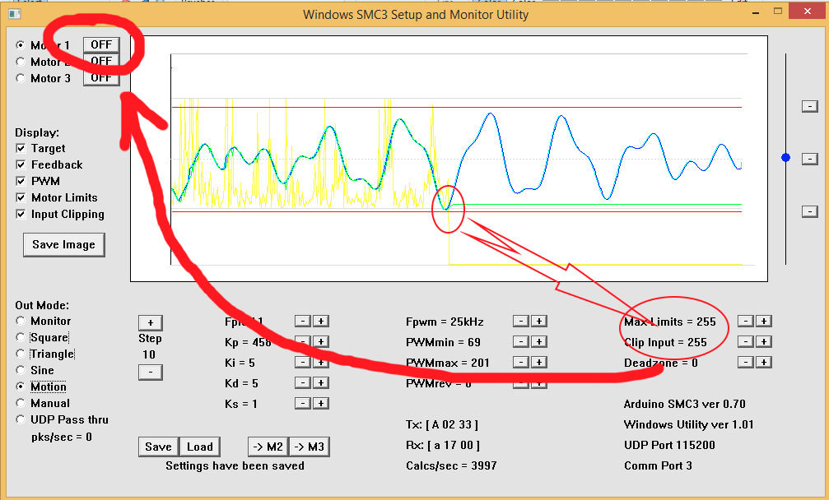Click 'Windows Utility ver 1.01' text
This screenshot has height=500, width=829.
click(x=689, y=424)
